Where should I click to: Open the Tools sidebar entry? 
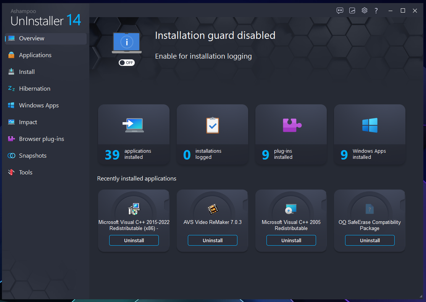click(x=26, y=173)
